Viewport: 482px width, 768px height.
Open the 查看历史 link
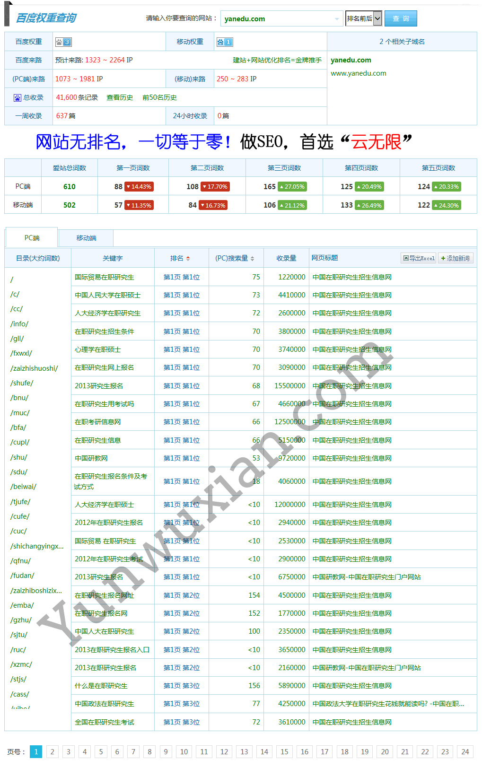pyautogui.click(x=120, y=97)
